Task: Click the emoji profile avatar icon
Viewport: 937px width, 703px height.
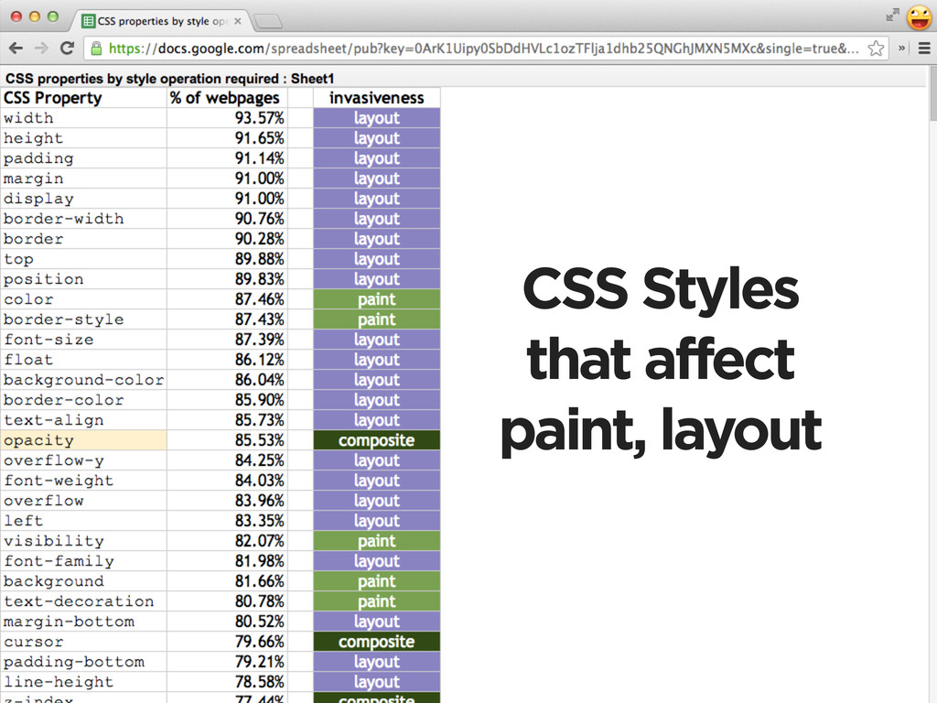Action: coord(919,16)
